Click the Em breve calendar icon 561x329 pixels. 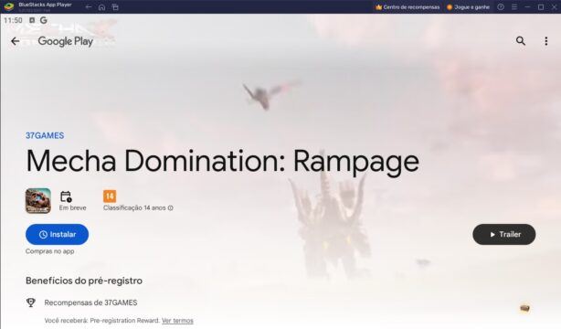(x=66, y=196)
